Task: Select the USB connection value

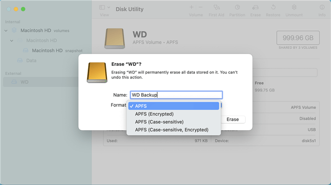Action: [x=312, y=130]
